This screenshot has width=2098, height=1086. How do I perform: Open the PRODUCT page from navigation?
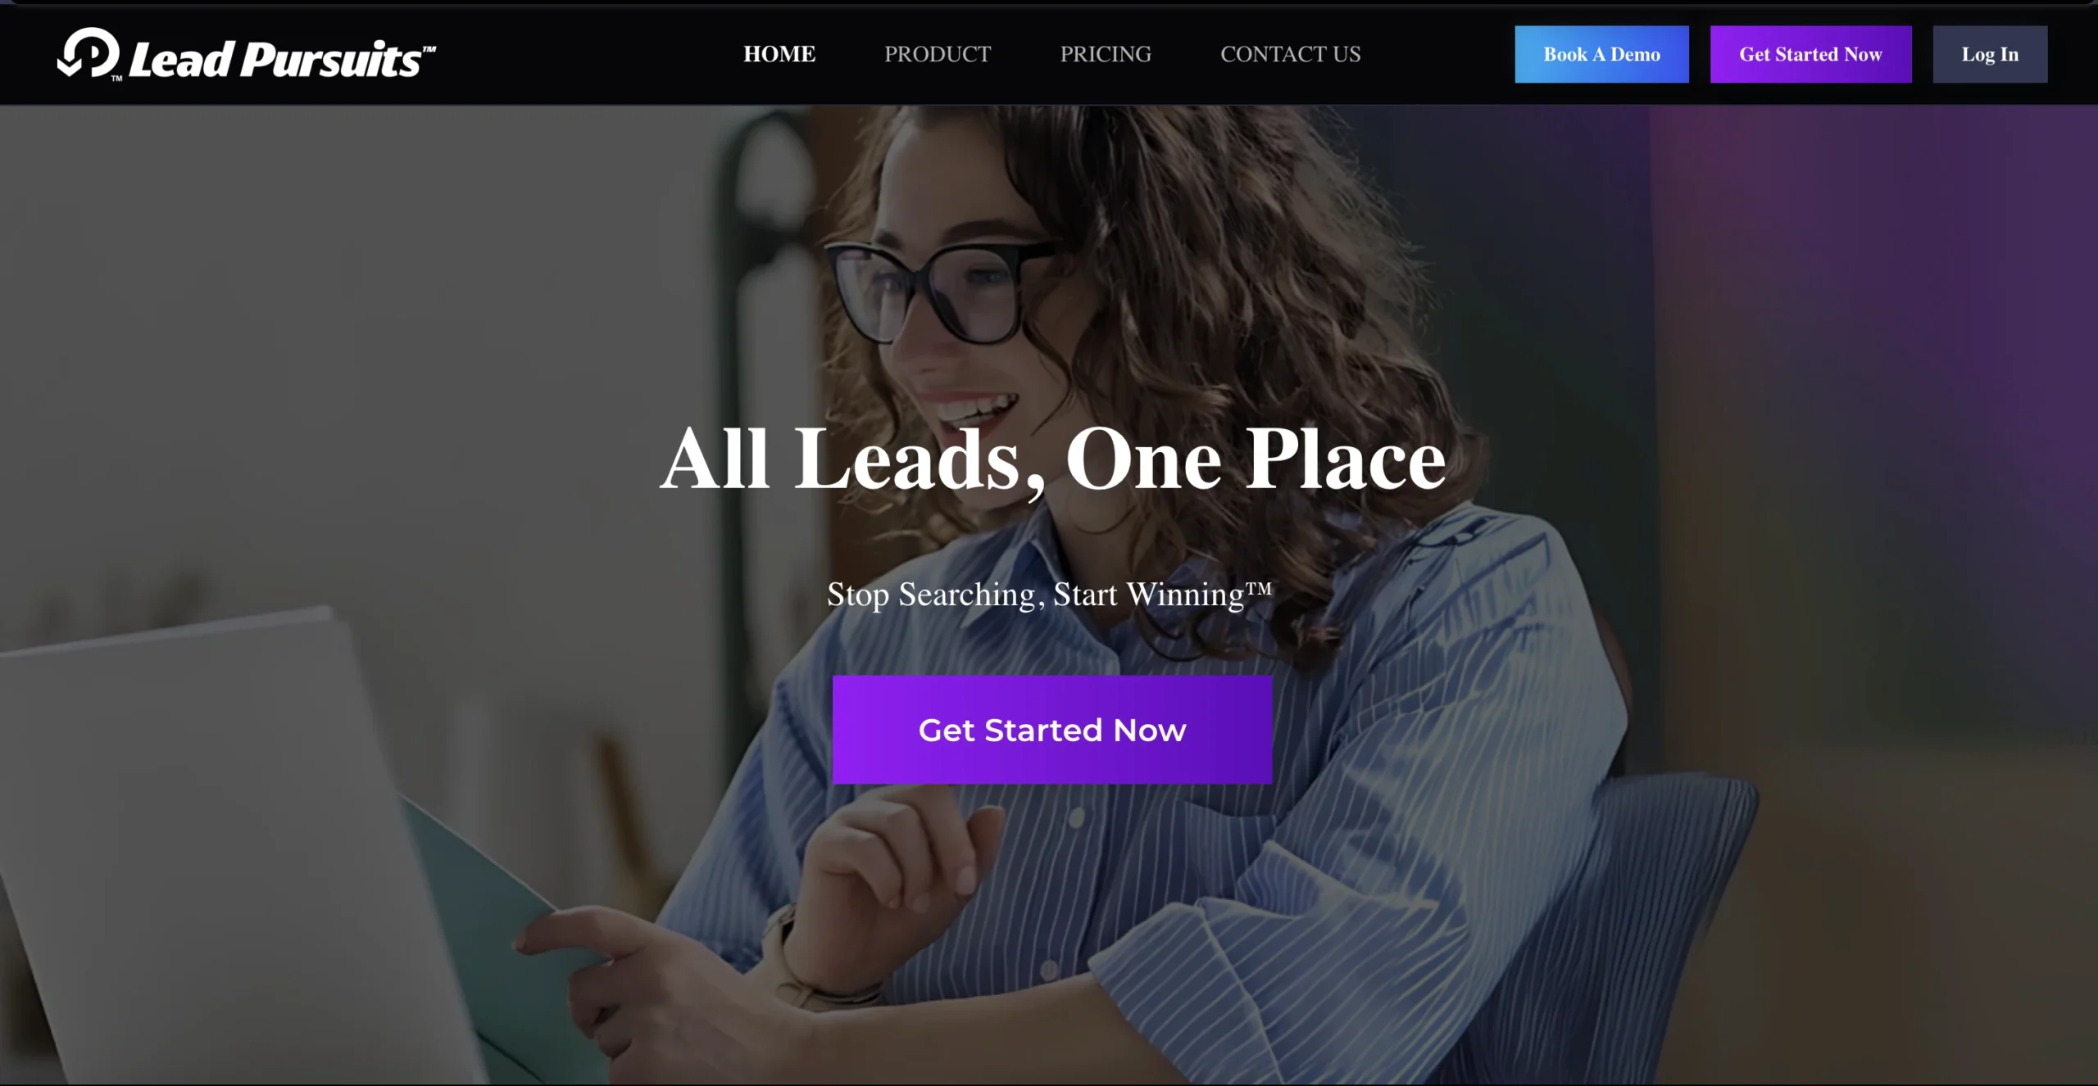tap(938, 54)
